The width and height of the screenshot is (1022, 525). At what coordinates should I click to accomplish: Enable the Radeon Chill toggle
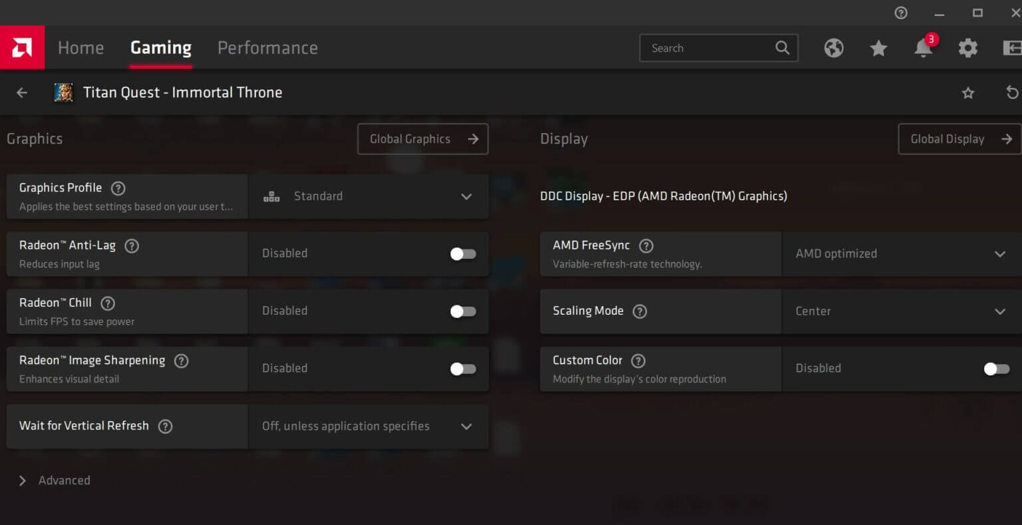[462, 311]
